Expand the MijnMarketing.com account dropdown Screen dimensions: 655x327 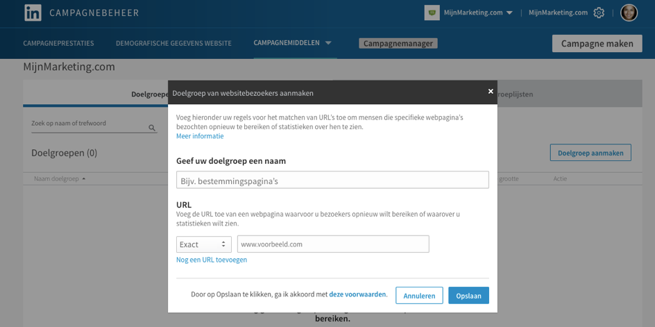(x=509, y=13)
